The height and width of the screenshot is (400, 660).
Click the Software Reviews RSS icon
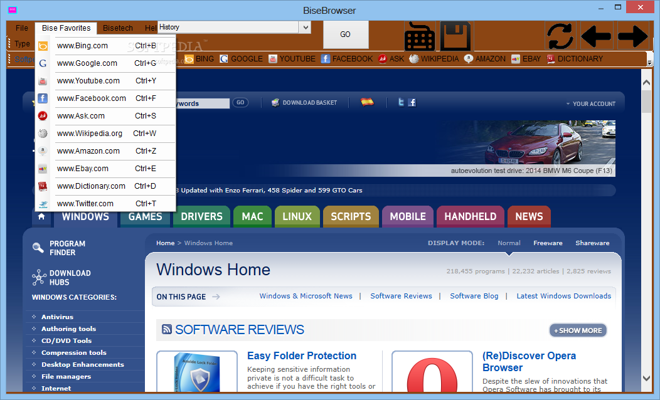pos(167,329)
